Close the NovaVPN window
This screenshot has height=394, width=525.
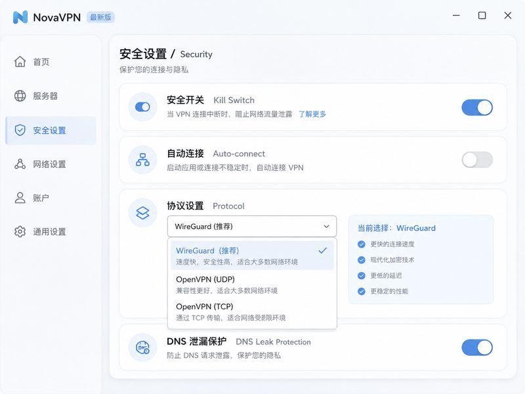click(508, 15)
